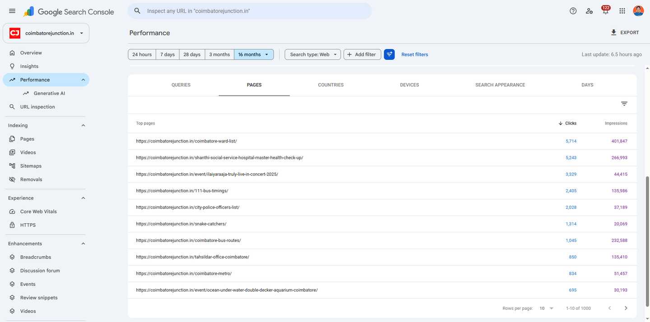
Task: Switch to the Search Appearance tab
Action: pos(500,85)
